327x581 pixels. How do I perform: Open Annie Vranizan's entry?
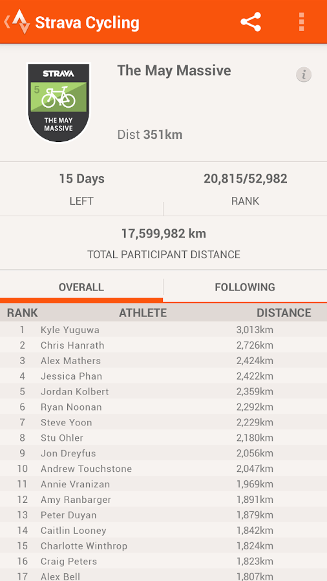coord(163,484)
